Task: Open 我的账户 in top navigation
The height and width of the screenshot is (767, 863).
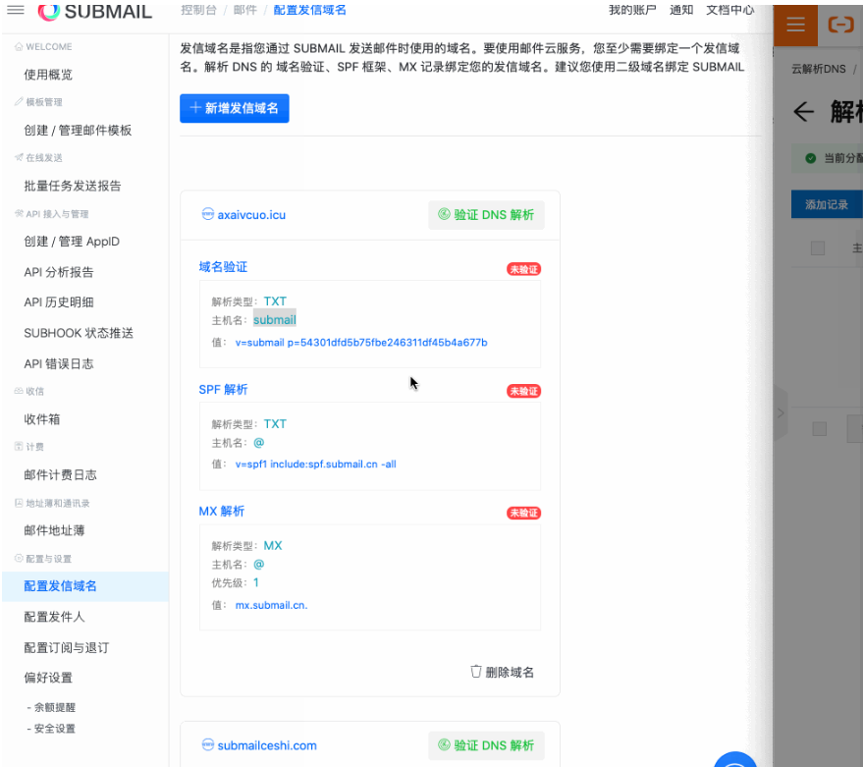Action: [632, 10]
